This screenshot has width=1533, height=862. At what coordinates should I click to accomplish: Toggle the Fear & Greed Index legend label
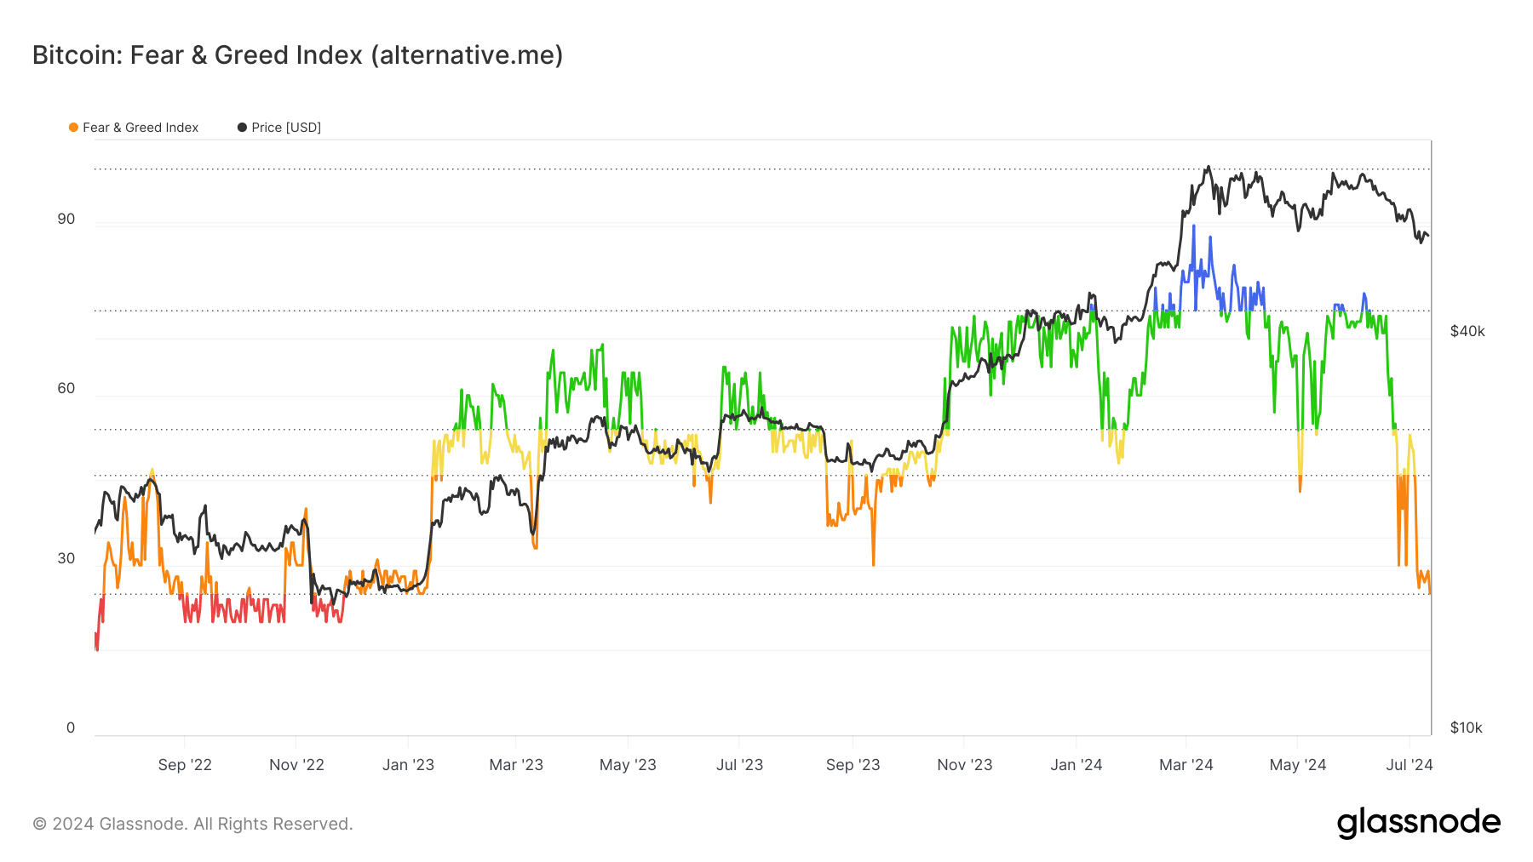point(141,128)
